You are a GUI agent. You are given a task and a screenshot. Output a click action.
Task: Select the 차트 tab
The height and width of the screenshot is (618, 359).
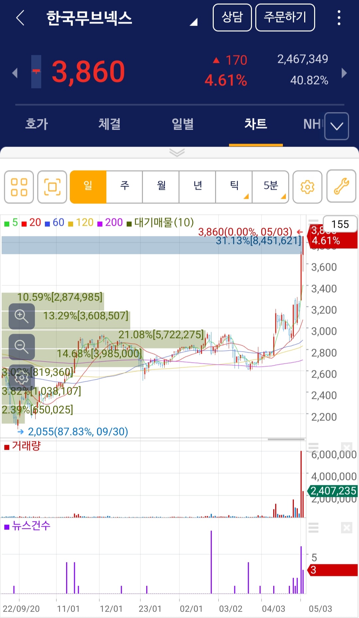pyautogui.click(x=256, y=124)
